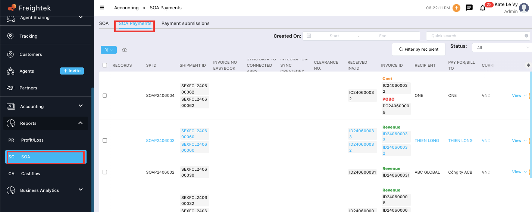This screenshot has height=212, width=532.
Task: Open View dropdown for SOAP2406003 row
Action: tap(519, 140)
